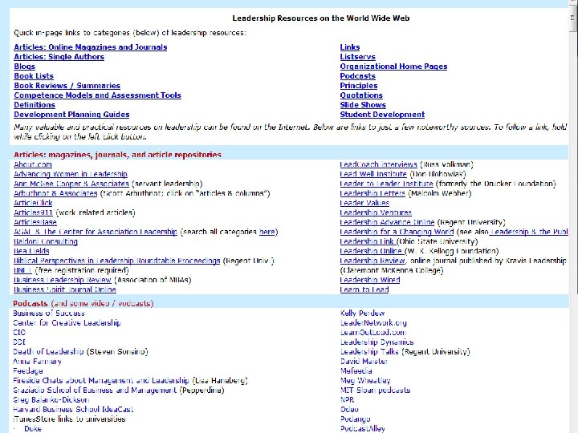Screen dimensions: 578x433
Task: Open the Slide Shows link
Action: 363,104
